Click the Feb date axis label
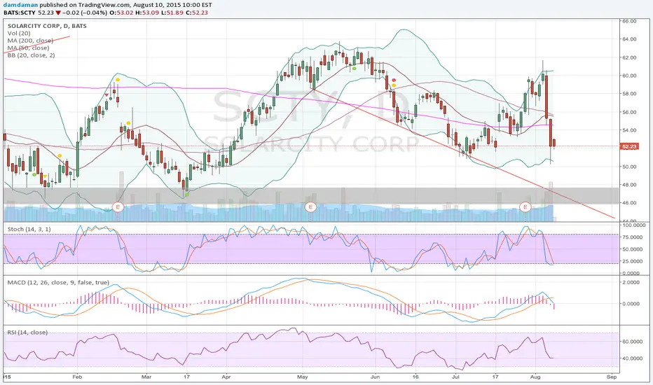The width and height of the screenshot is (653, 385). [78, 377]
